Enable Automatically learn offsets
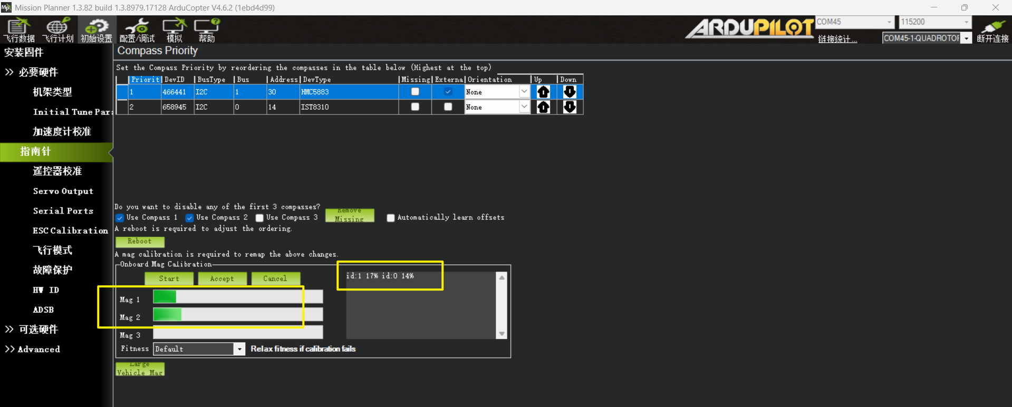Screen dimensions: 1012x407 pyautogui.click(x=391, y=218)
